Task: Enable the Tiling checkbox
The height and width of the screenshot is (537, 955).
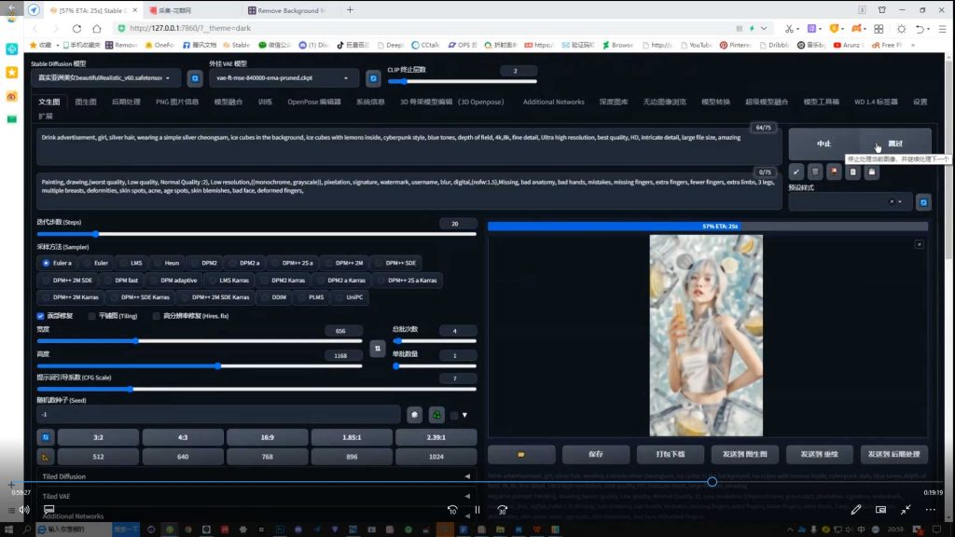Action: 92,316
